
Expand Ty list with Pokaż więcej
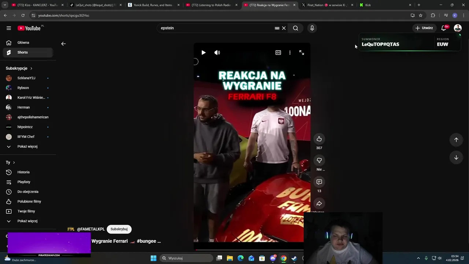coord(28,221)
